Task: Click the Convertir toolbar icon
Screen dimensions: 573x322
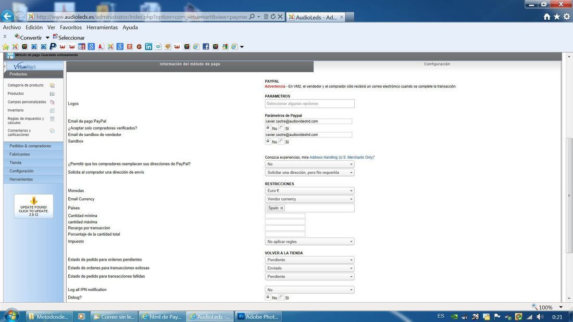Action: click(x=17, y=36)
